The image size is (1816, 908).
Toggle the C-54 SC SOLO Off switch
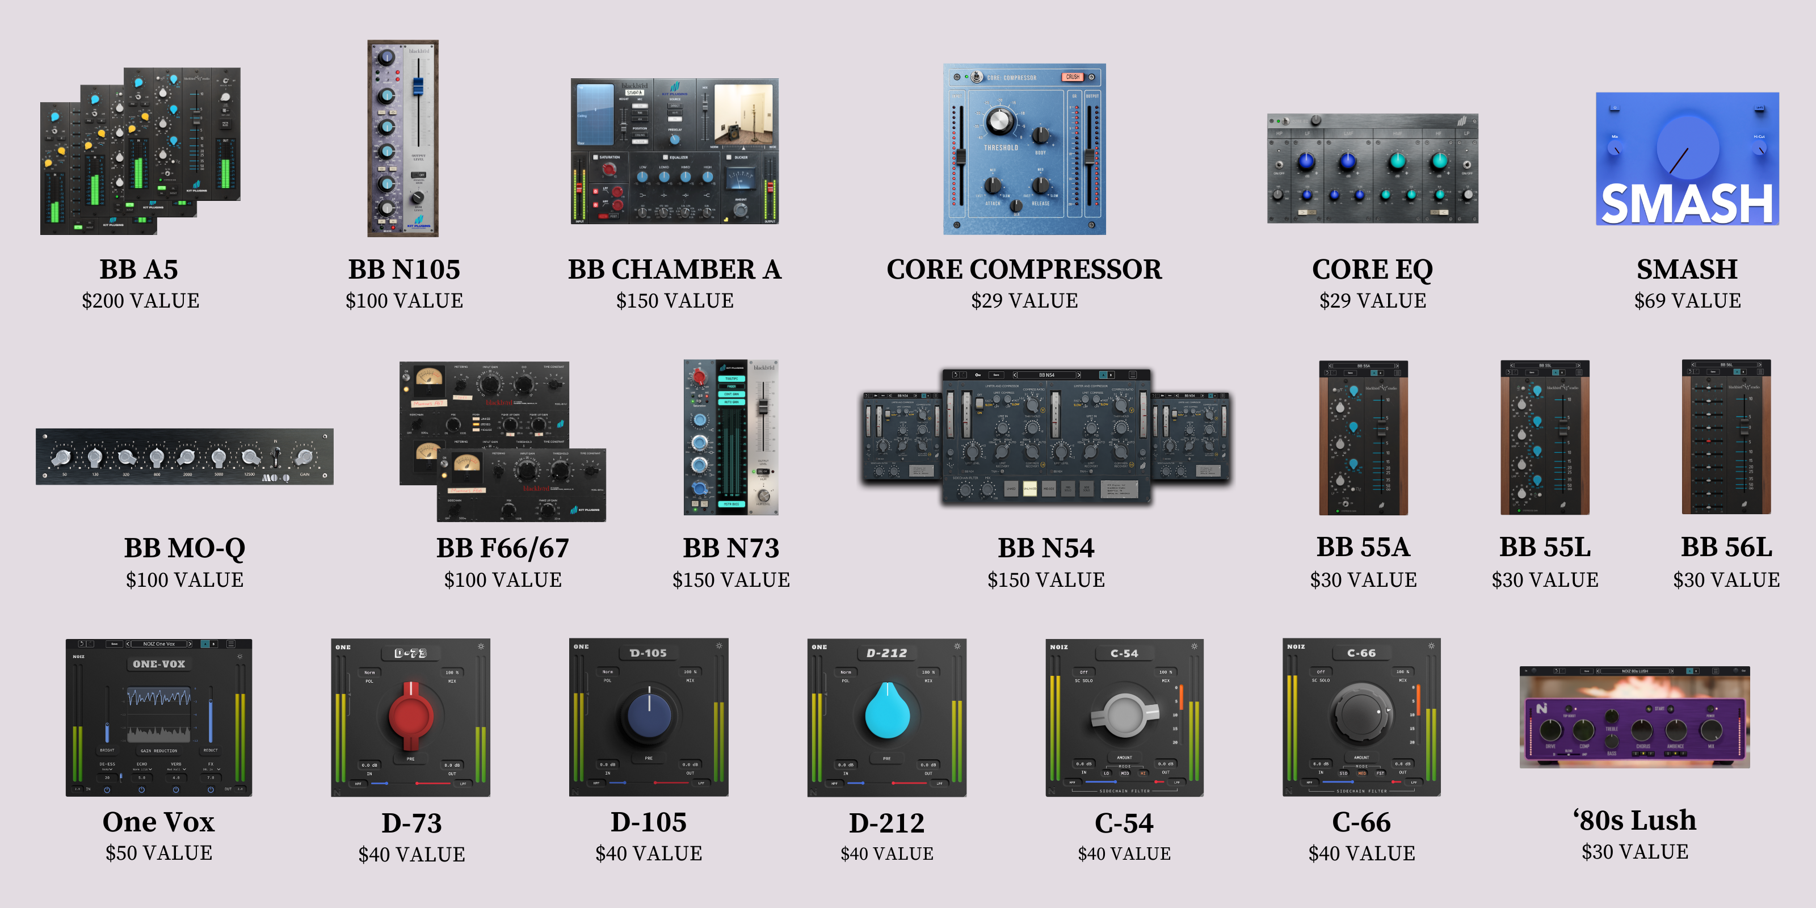coord(1083,672)
